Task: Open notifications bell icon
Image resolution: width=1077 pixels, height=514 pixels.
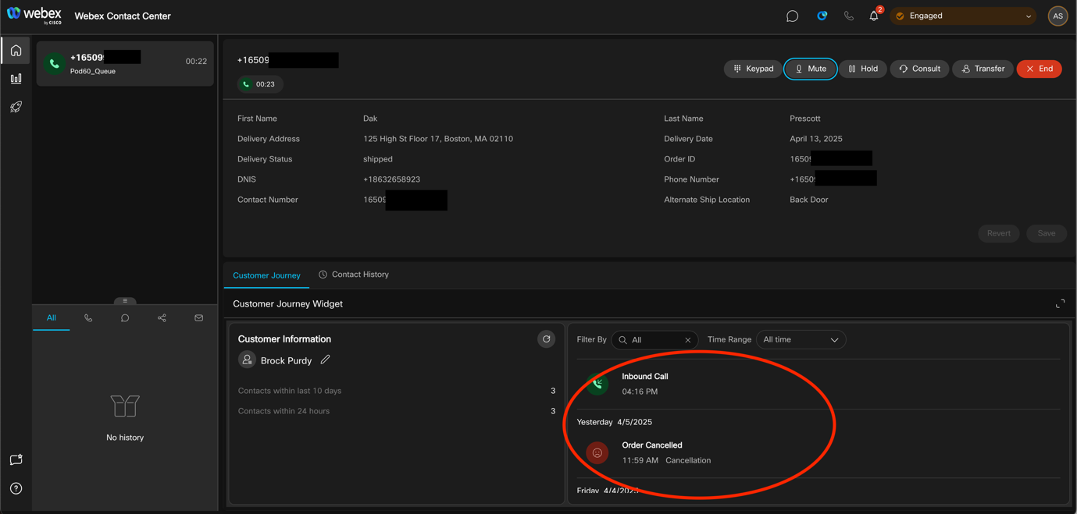Action: [x=873, y=16]
